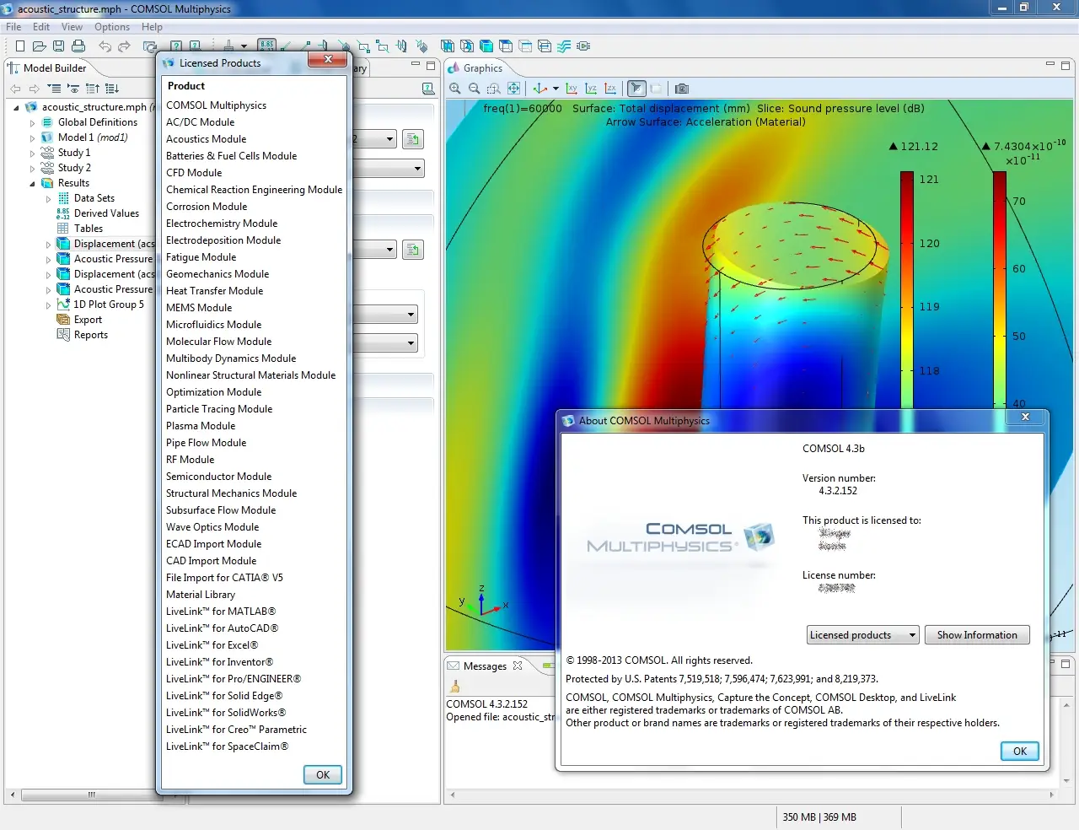The image size is (1079, 830).
Task: Open the view dropdown arrow beside axes icon
Action: tap(556, 89)
